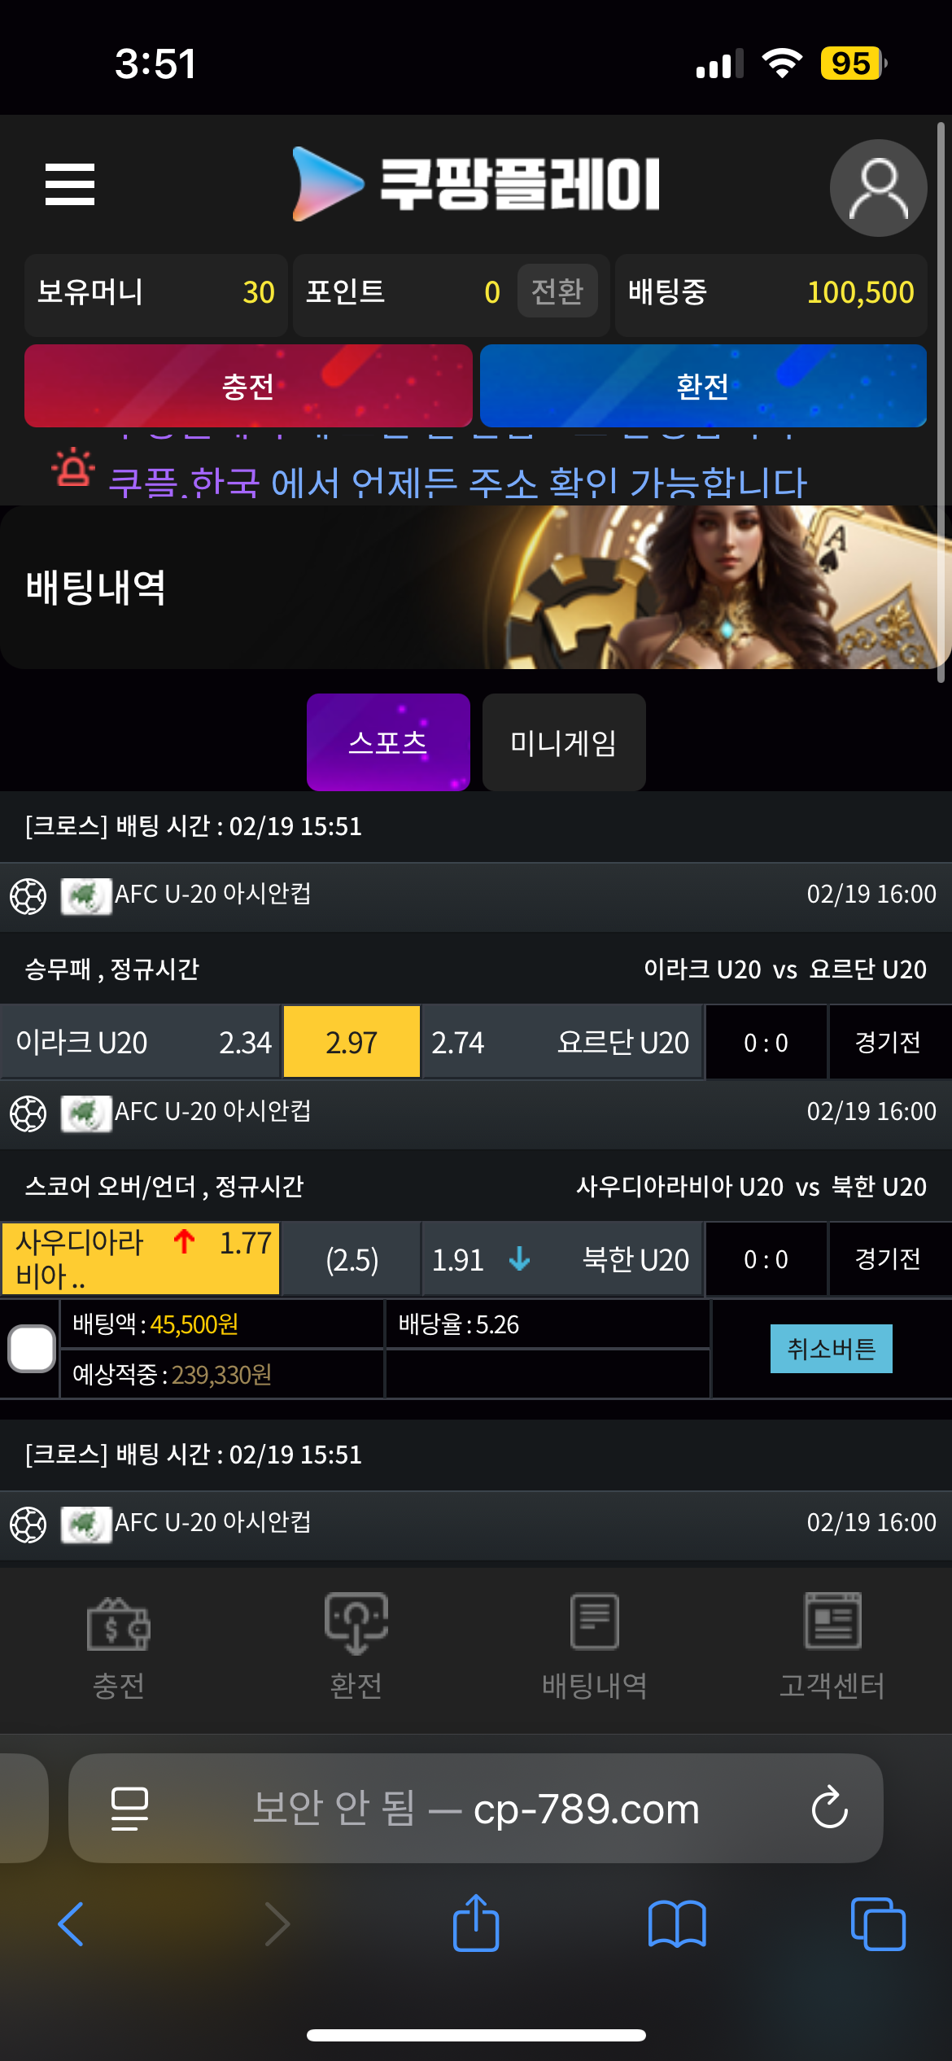
Task: Tap the Safari share icon
Action: (x=476, y=1923)
